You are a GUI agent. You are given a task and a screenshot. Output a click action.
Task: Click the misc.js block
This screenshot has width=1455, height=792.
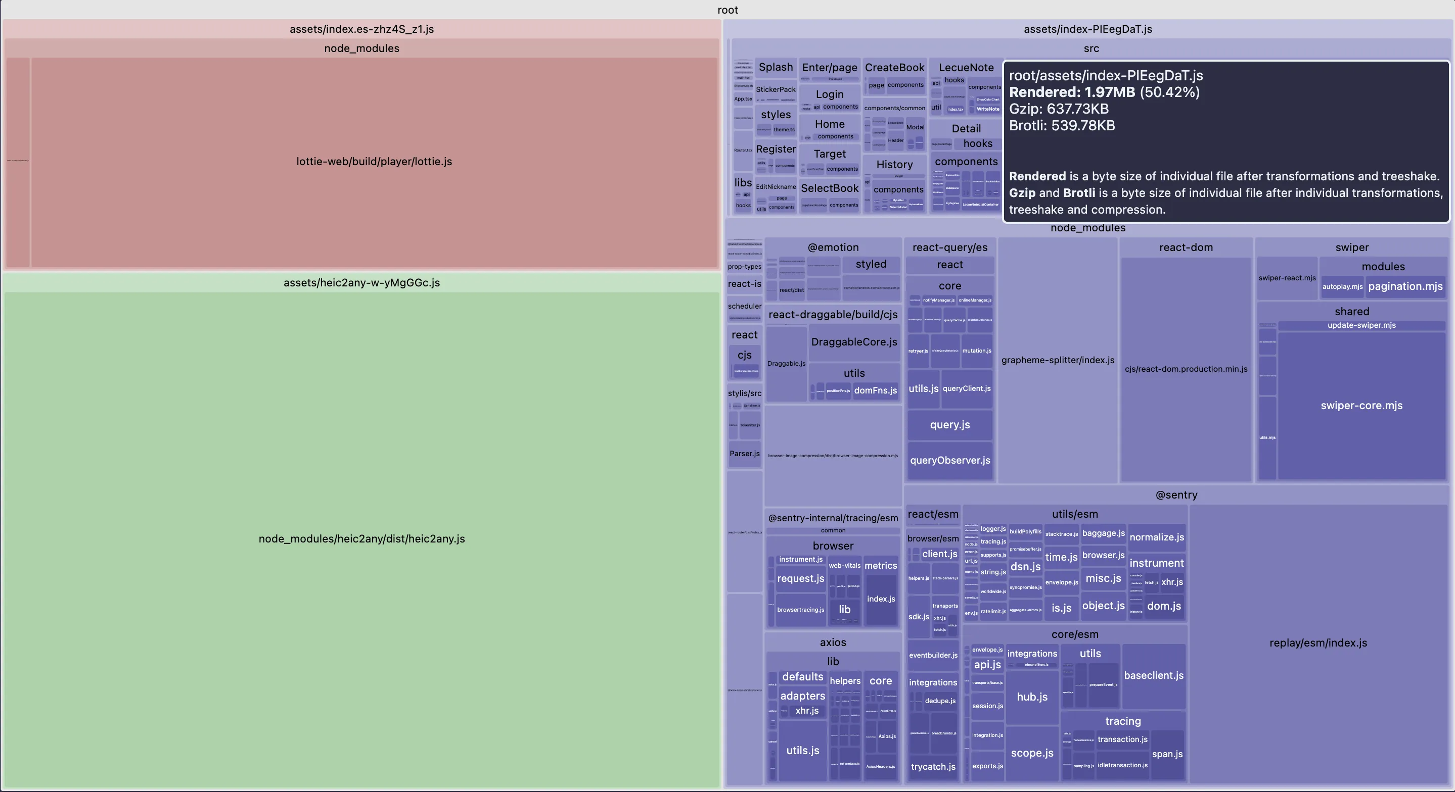pos(1103,579)
